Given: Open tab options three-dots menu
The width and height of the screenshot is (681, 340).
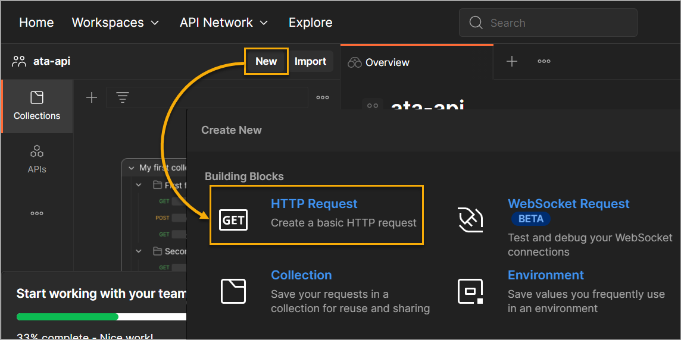Looking at the screenshot, I should (x=543, y=61).
